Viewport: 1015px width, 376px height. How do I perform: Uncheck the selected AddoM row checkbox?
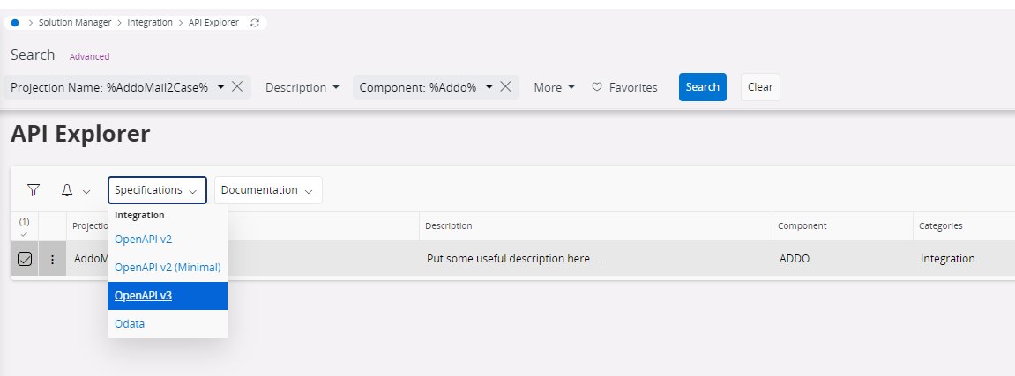pyautogui.click(x=25, y=259)
